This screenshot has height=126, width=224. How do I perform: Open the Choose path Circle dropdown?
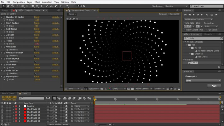click(203, 81)
